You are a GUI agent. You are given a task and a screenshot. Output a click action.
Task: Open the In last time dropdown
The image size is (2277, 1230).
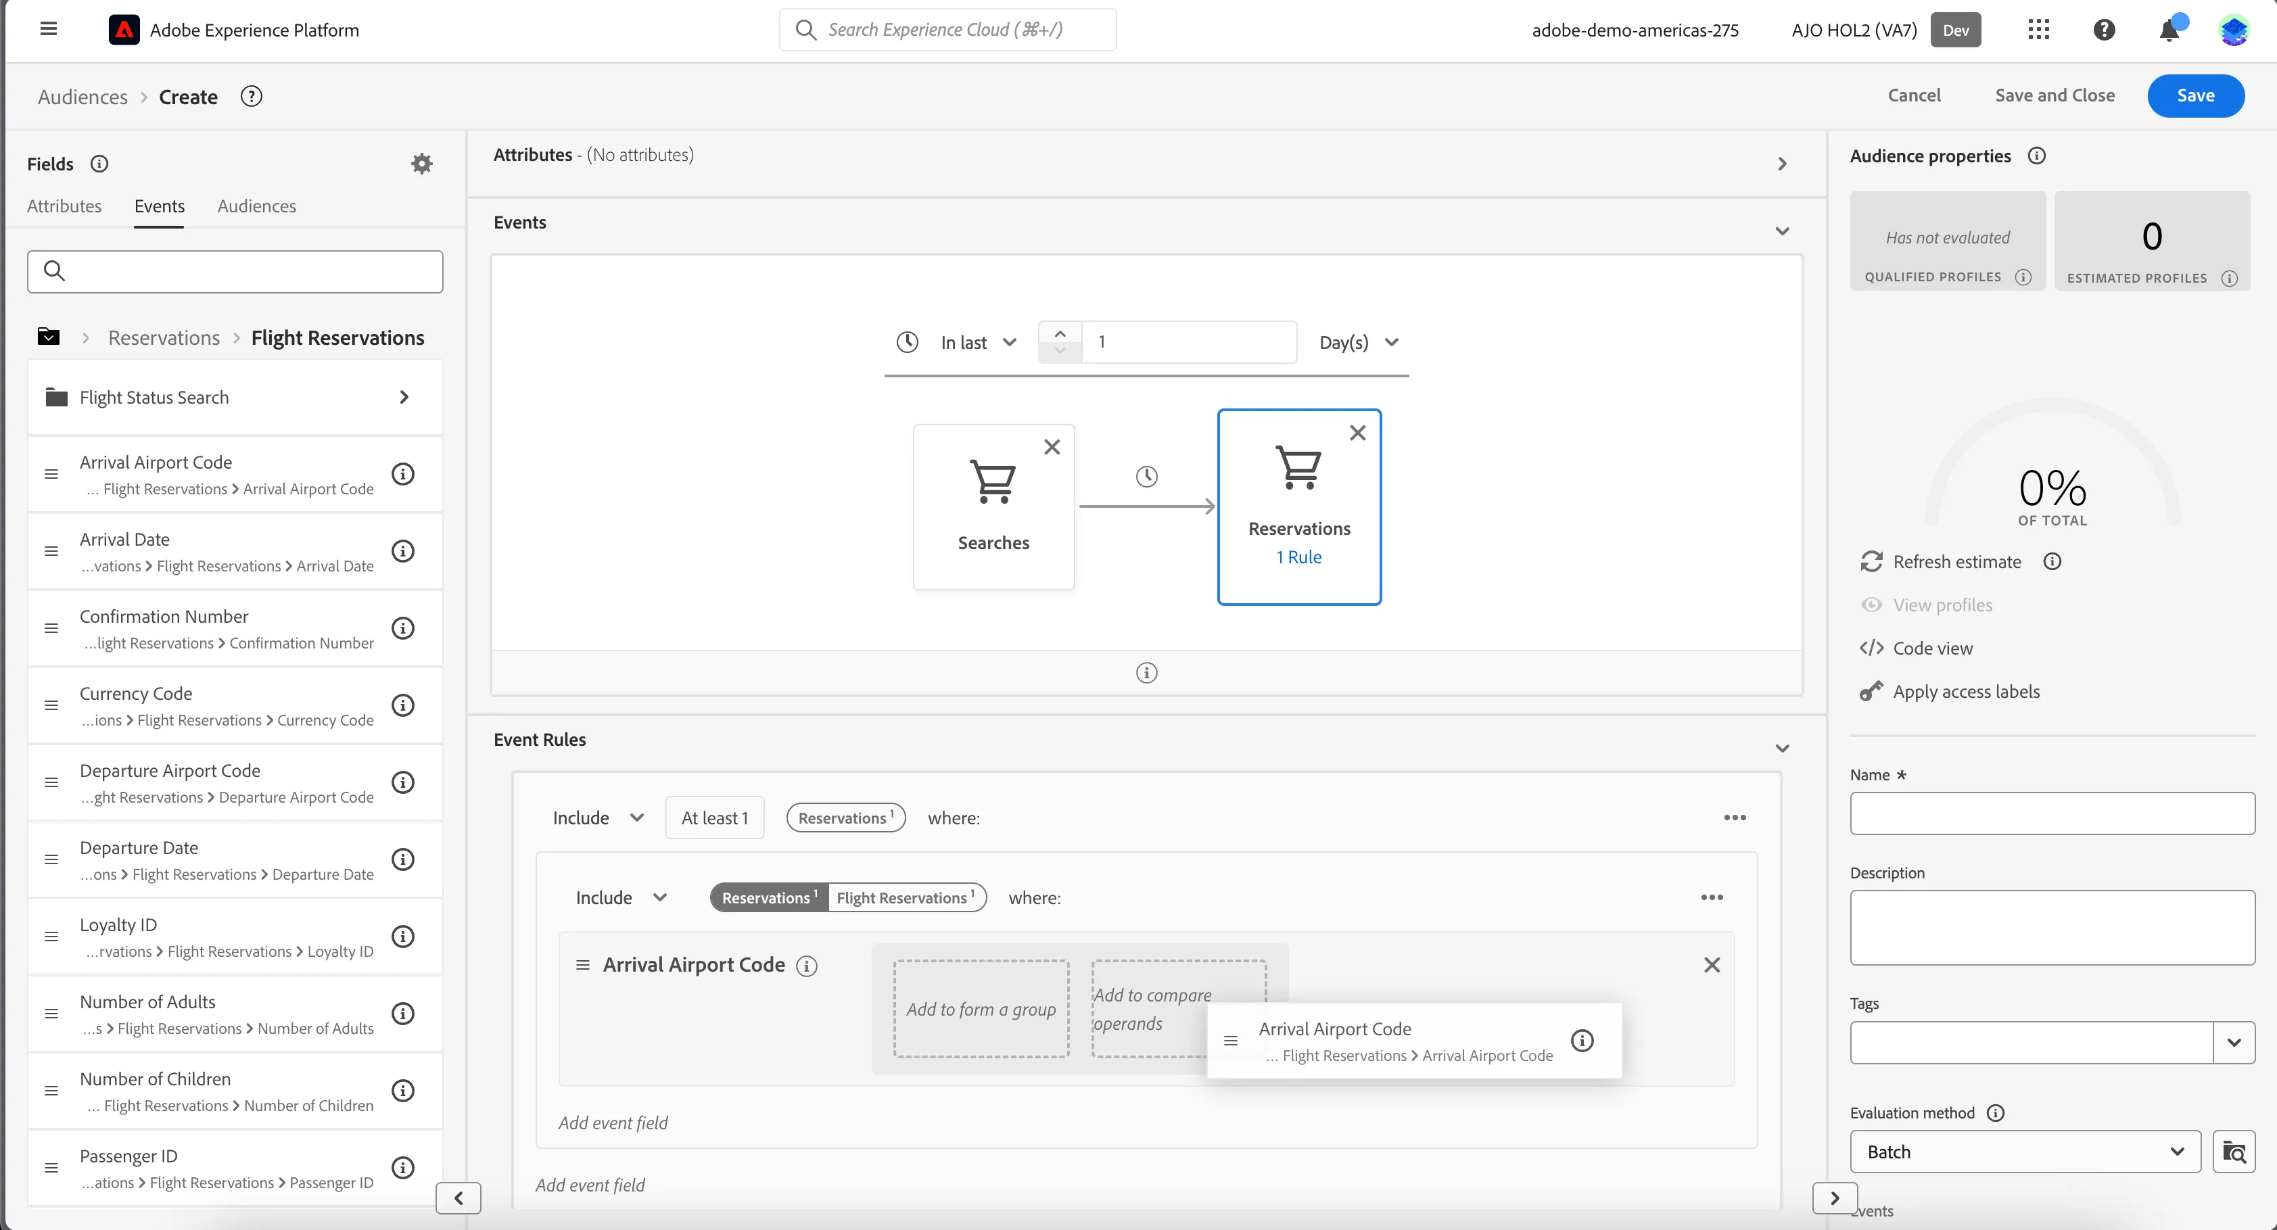tap(978, 343)
